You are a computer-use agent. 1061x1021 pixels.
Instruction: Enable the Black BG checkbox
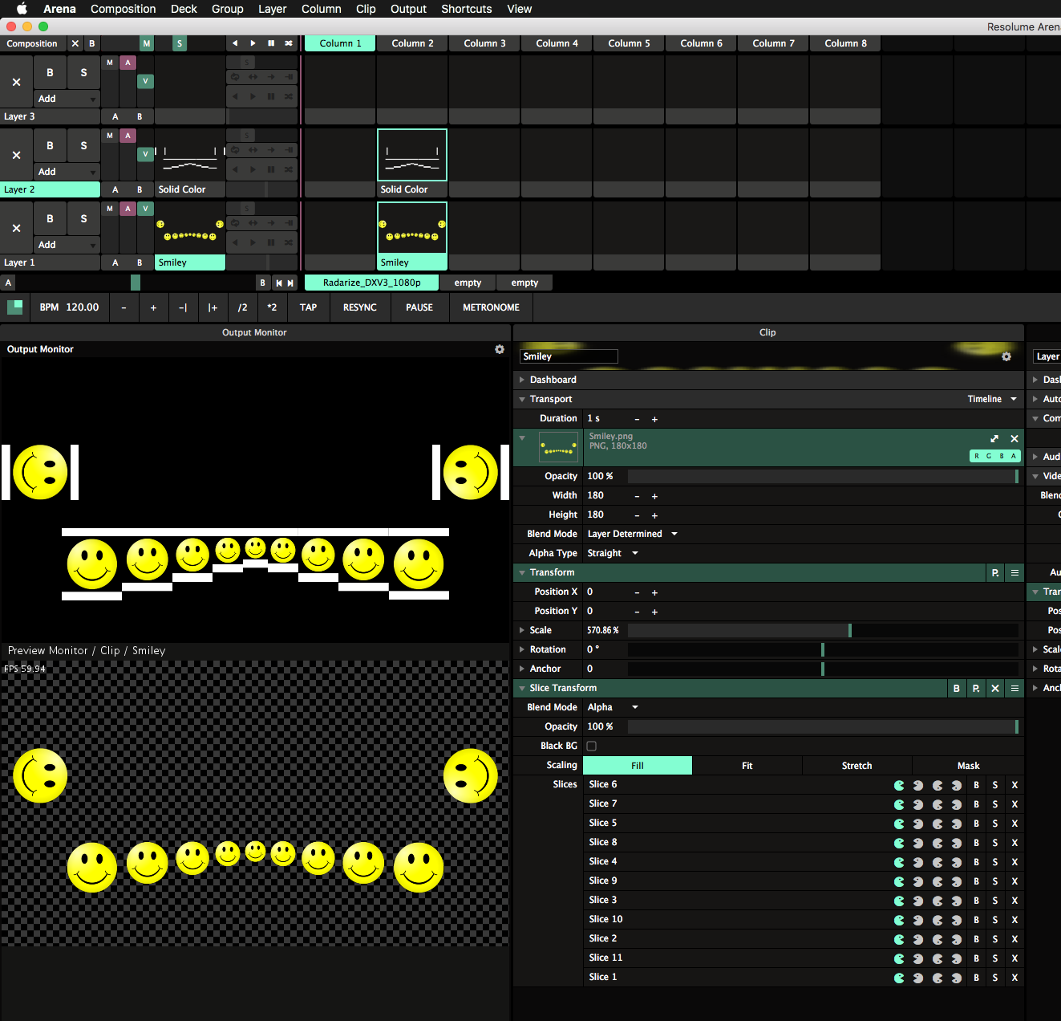coord(592,746)
